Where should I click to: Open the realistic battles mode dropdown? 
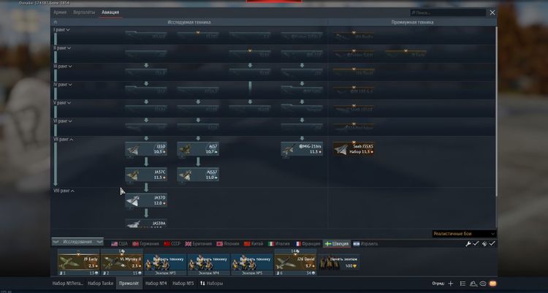[463, 234]
